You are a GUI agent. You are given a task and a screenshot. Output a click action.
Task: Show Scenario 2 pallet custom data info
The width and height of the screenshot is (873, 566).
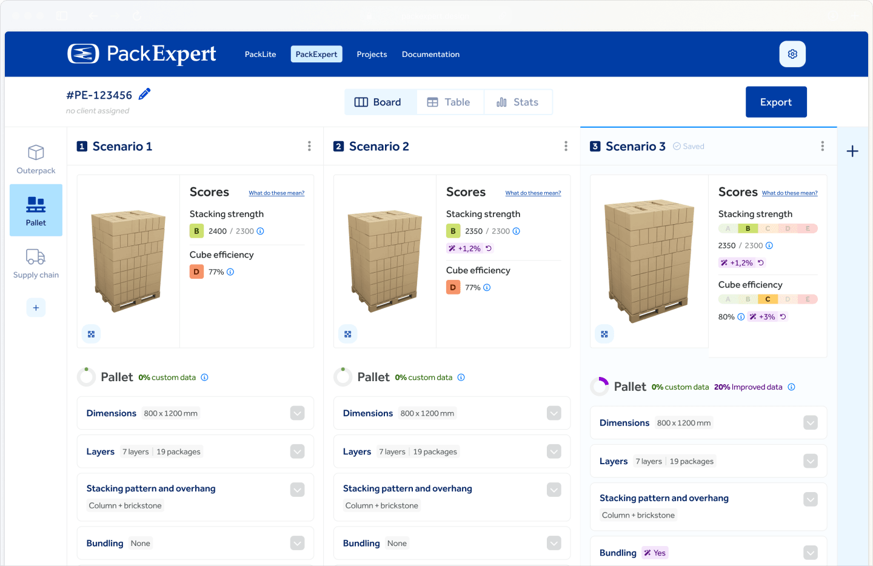461,378
